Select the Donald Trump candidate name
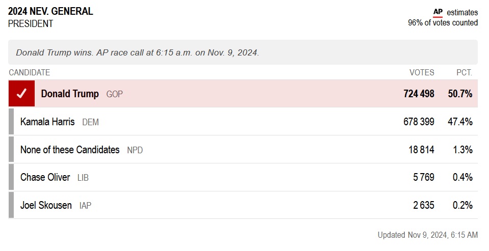This screenshot has height=251, width=489. click(x=70, y=94)
